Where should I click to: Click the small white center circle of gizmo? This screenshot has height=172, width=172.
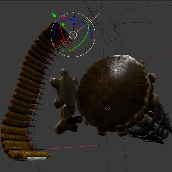[x=73, y=35]
